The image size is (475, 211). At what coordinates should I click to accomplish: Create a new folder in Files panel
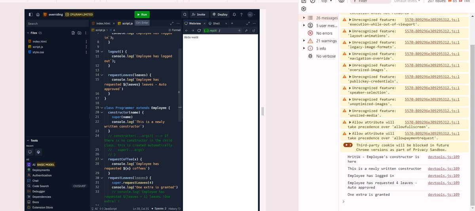80,33
